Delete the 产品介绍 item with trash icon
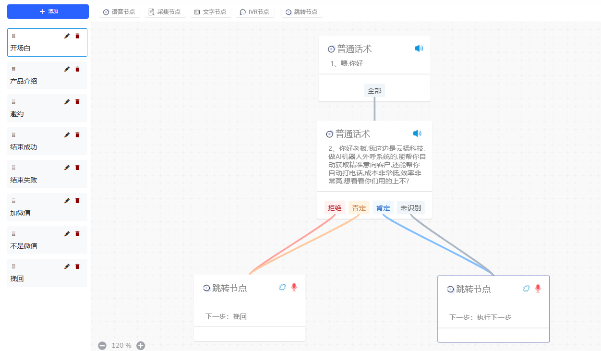This screenshot has width=601, height=351. (77, 69)
